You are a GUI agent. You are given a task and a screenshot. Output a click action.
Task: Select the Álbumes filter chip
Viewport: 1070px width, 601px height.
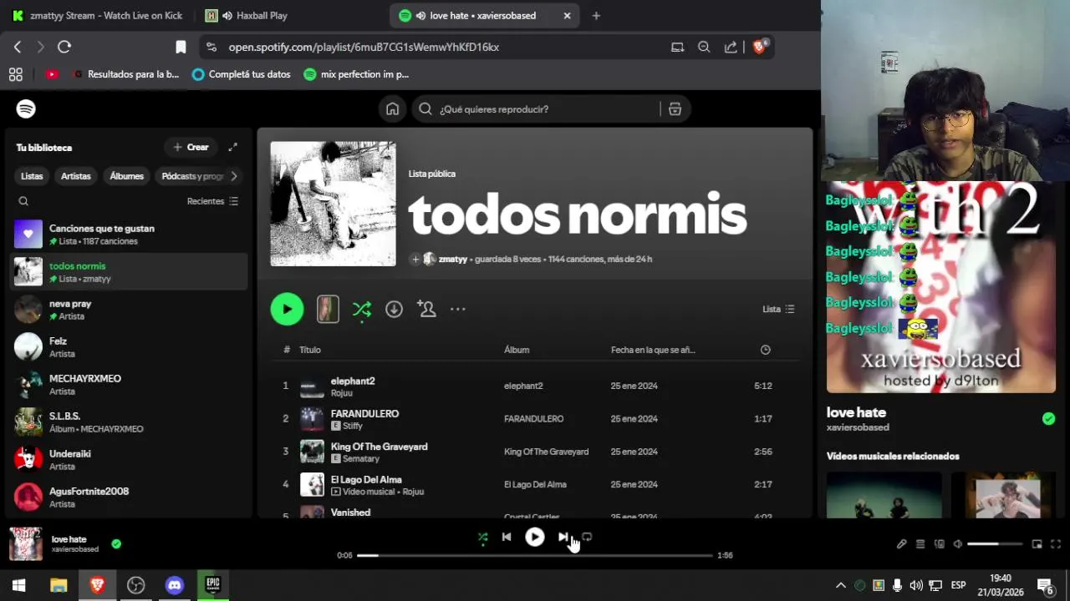tap(127, 176)
